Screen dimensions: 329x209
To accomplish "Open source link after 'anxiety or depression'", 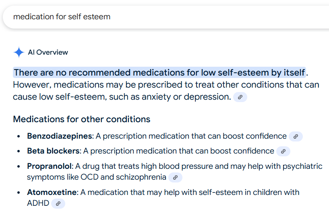I will tap(240, 97).
